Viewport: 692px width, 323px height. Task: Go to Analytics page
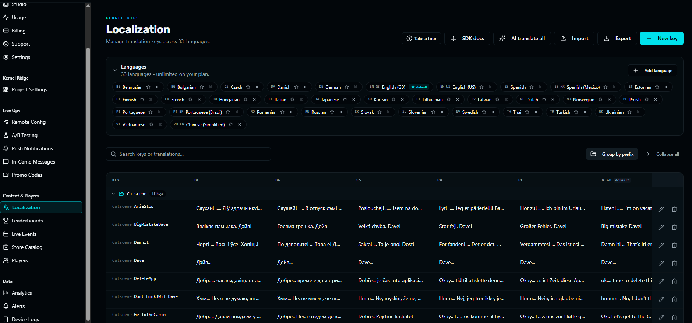pyautogui.click(x=41, y=293)
